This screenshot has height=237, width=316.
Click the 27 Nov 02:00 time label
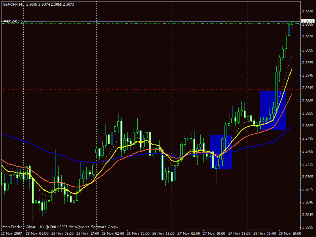(189, 234)
